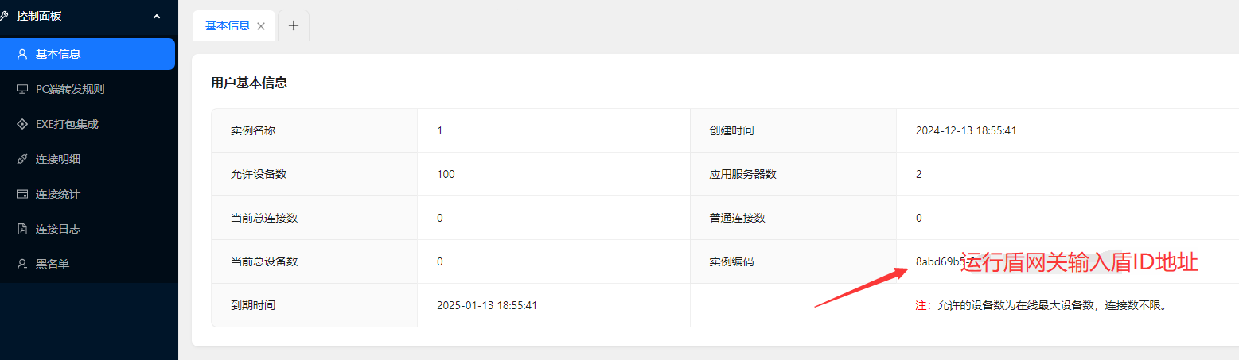Click the 用户基本信息 heading
The image size is (1239, 360).
pyautogui.click(x=249, y=83)
